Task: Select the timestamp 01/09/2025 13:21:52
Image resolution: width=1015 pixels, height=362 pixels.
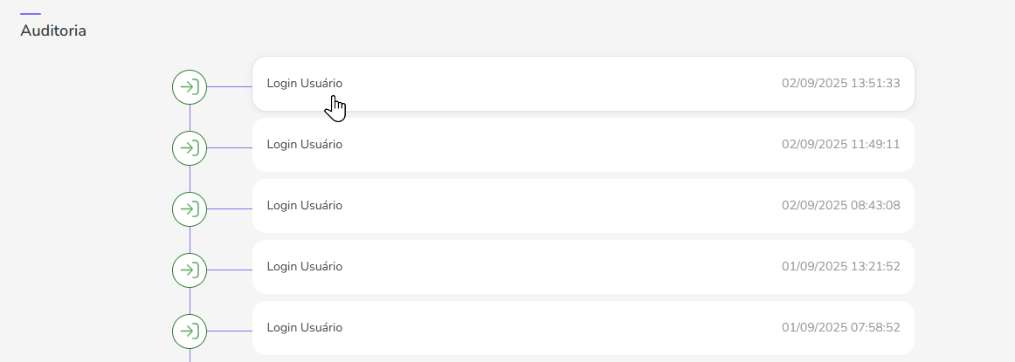Action: pos(840,266)
